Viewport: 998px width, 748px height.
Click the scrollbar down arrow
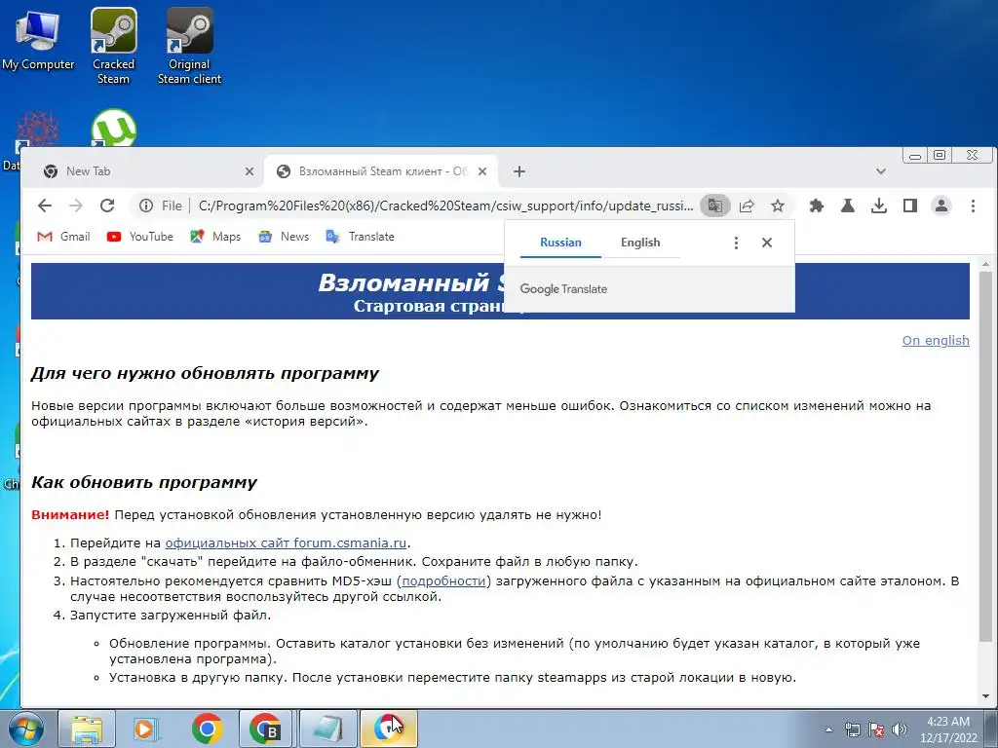[985, 696]
